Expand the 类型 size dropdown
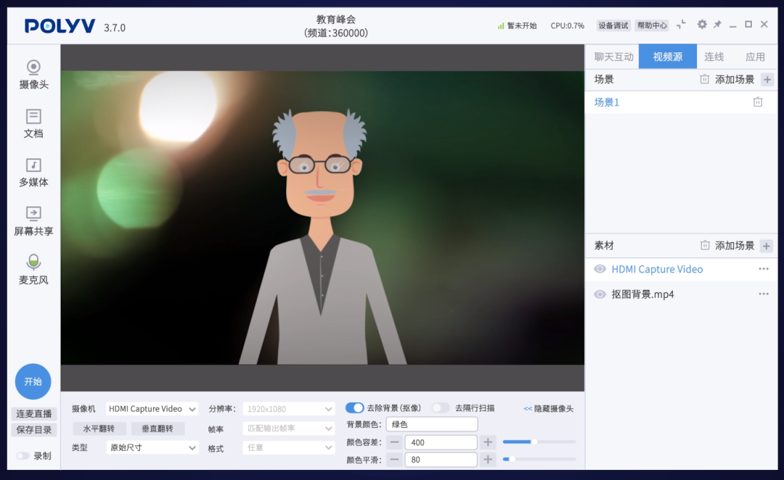 point(152,447)
